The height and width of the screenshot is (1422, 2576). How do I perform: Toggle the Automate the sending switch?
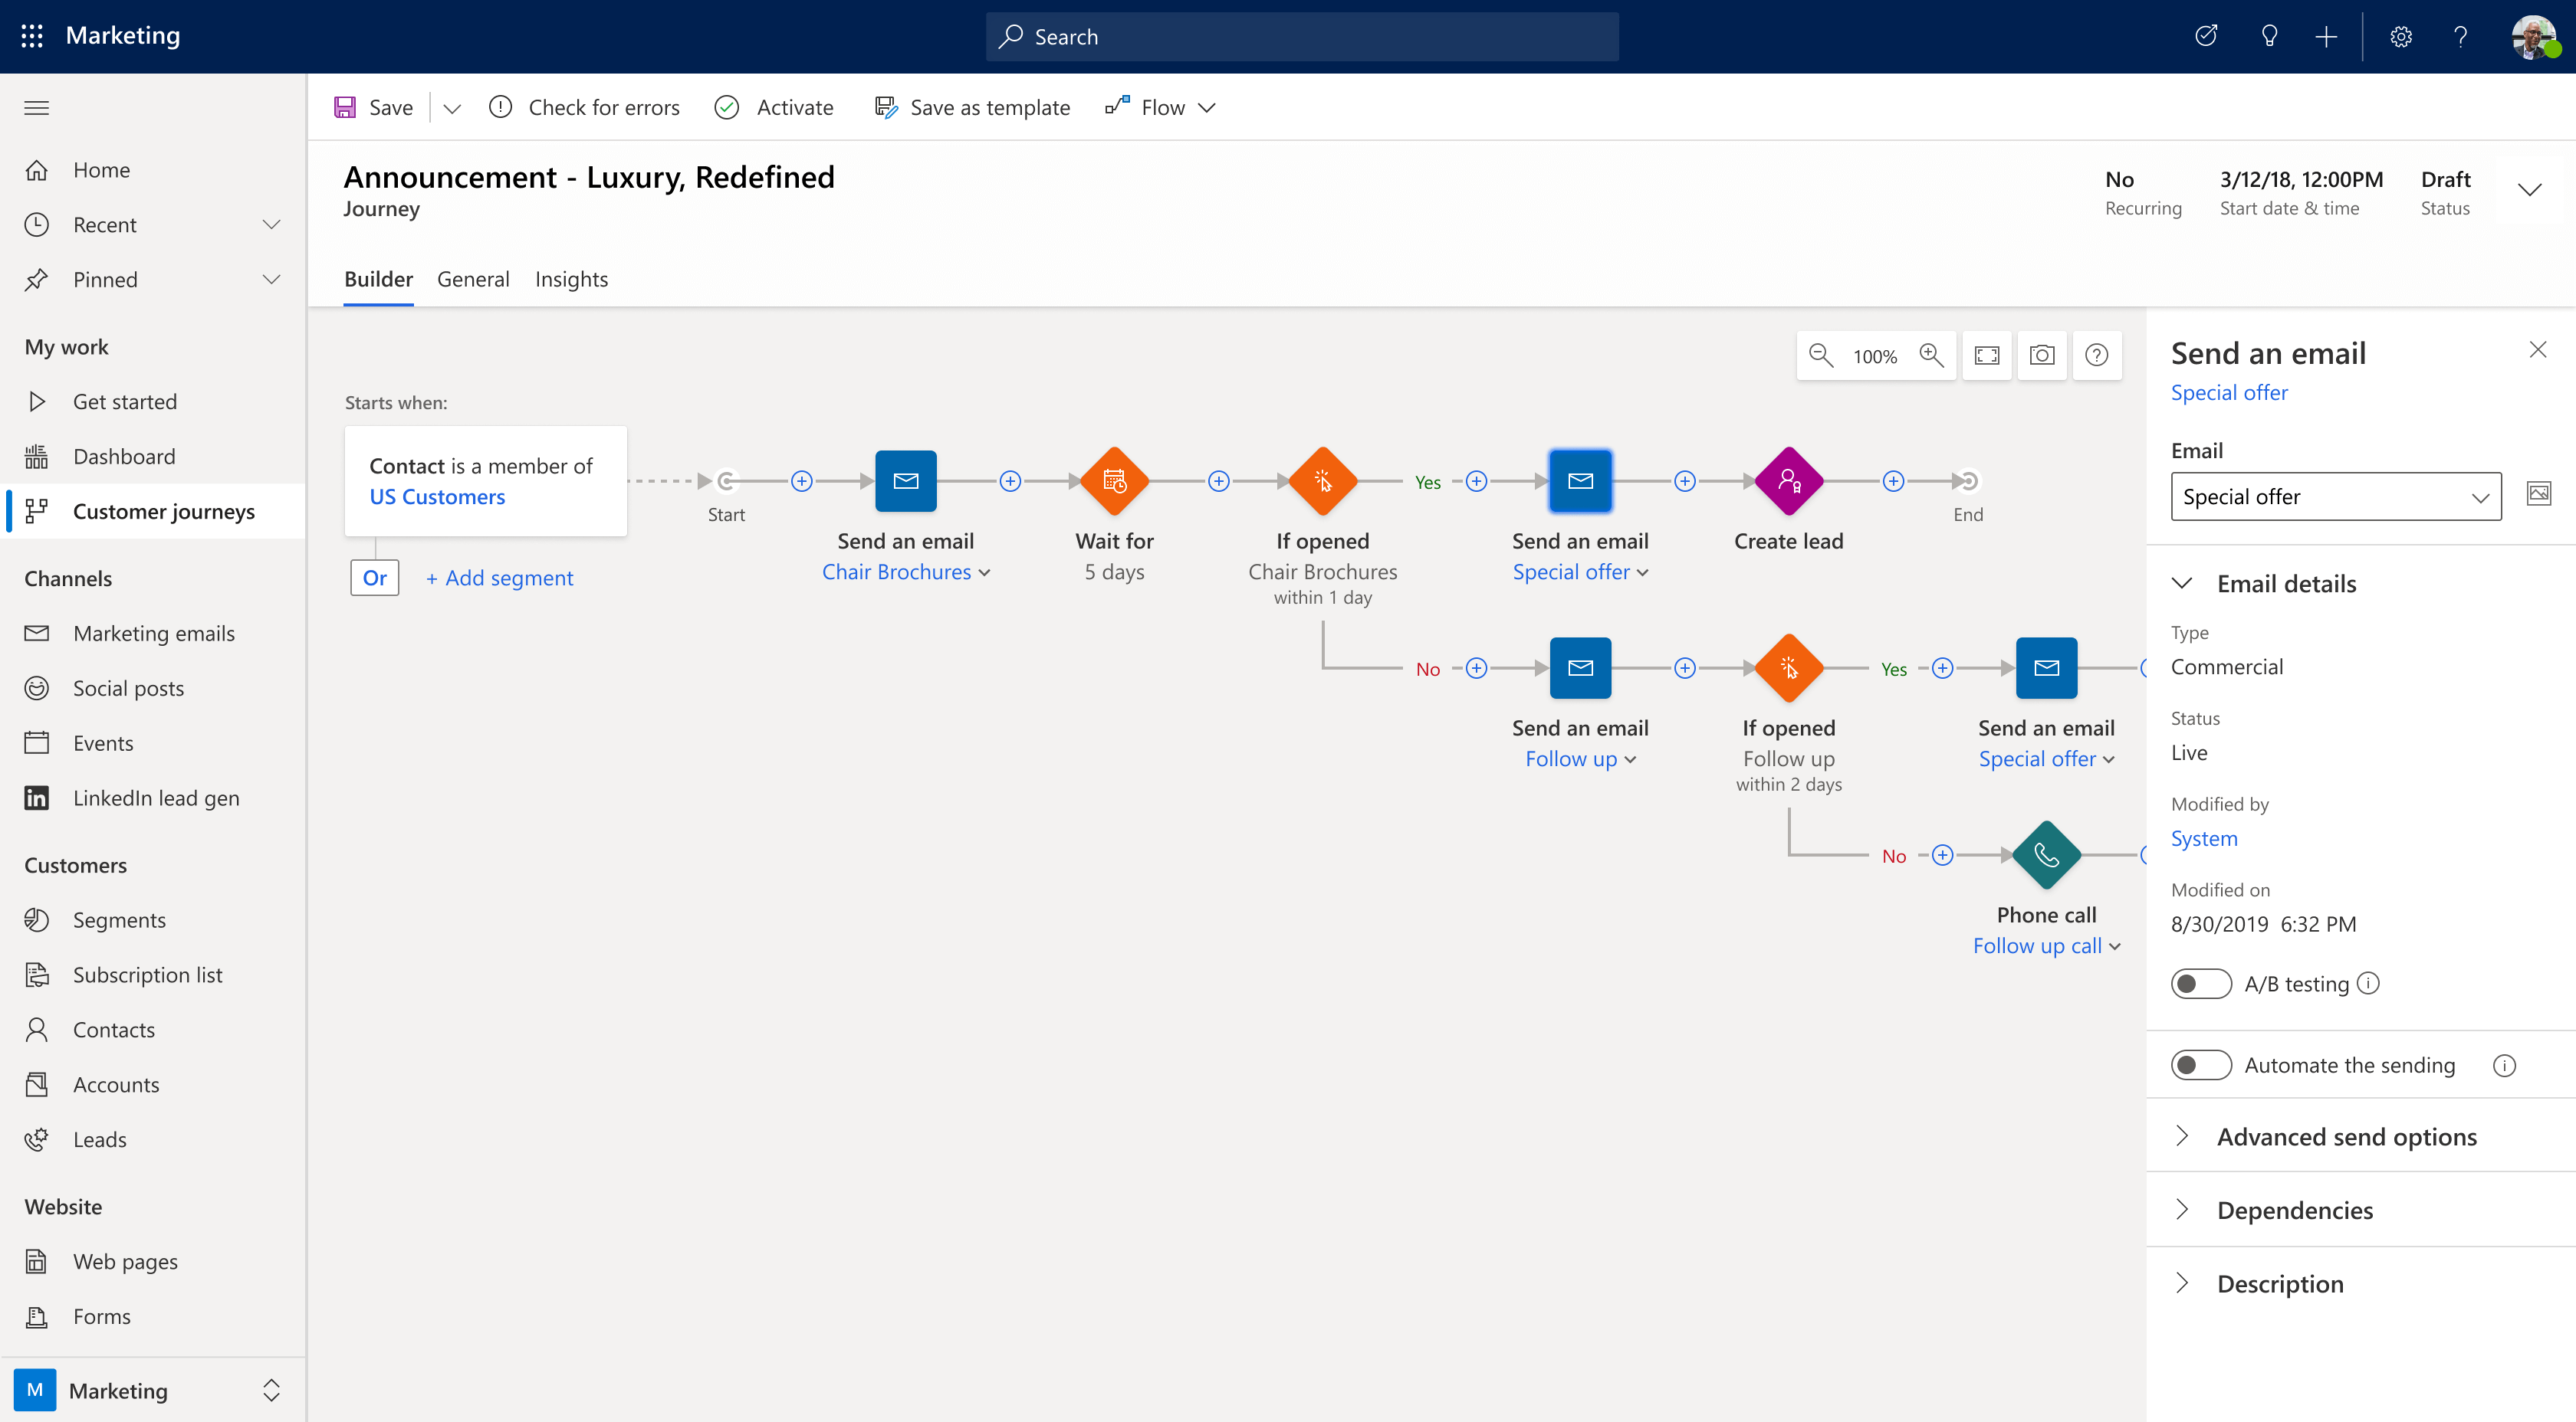point(2201,1065)
